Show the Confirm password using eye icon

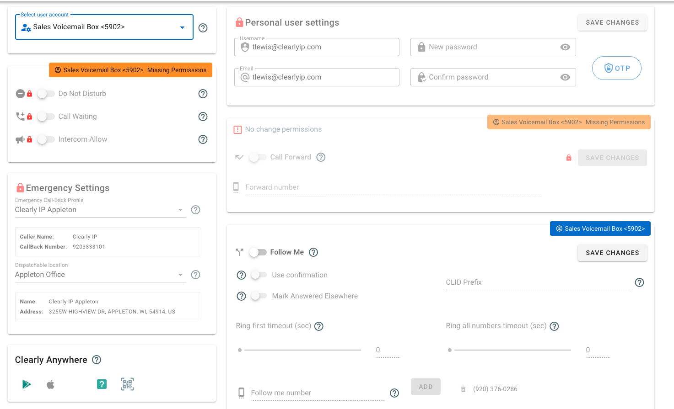pos(565,77)
